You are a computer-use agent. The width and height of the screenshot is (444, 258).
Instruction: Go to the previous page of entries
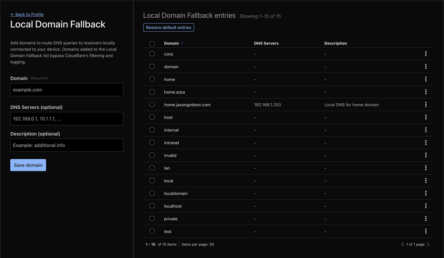pos(403,244)
